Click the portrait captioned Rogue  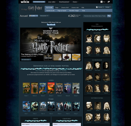coord(106,66)
